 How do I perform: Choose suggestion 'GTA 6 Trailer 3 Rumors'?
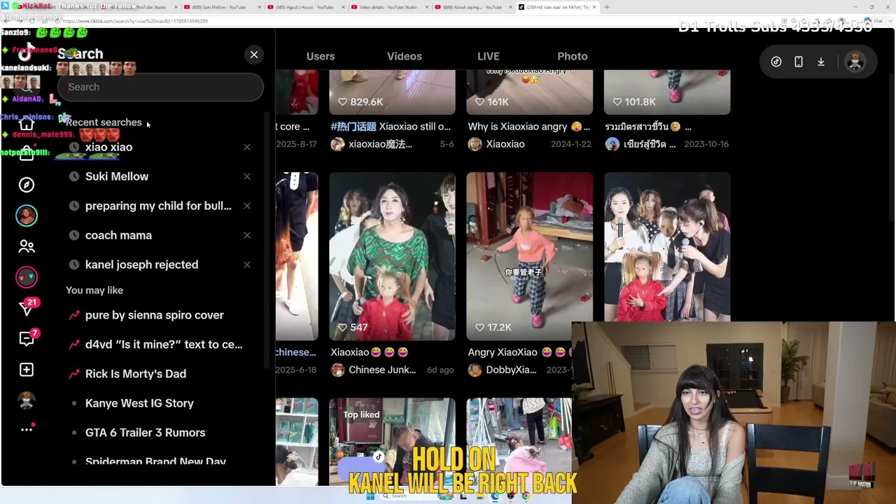146,433
